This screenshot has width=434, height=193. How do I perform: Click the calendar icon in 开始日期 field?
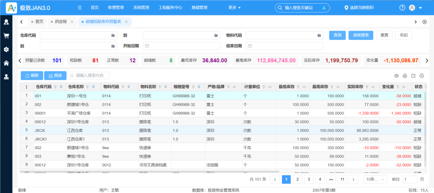coord(147,46)
